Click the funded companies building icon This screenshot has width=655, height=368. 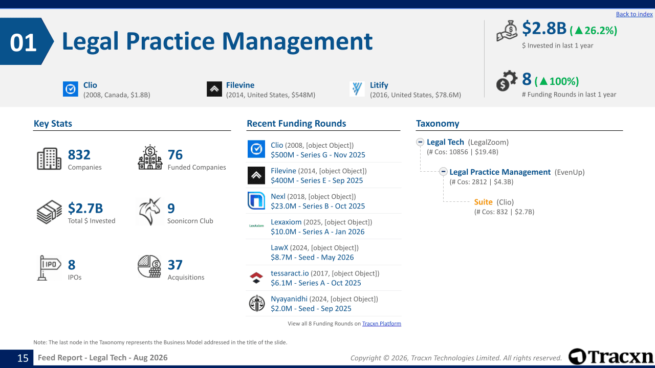[150, 157]
